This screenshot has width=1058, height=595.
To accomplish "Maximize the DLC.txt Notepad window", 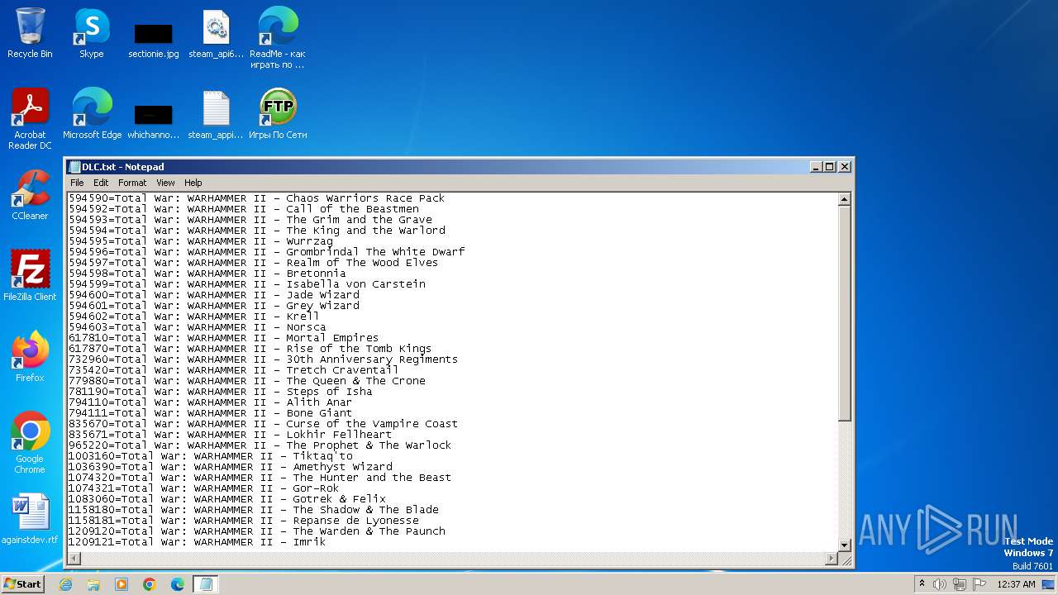I will click(x=830, y=166).
